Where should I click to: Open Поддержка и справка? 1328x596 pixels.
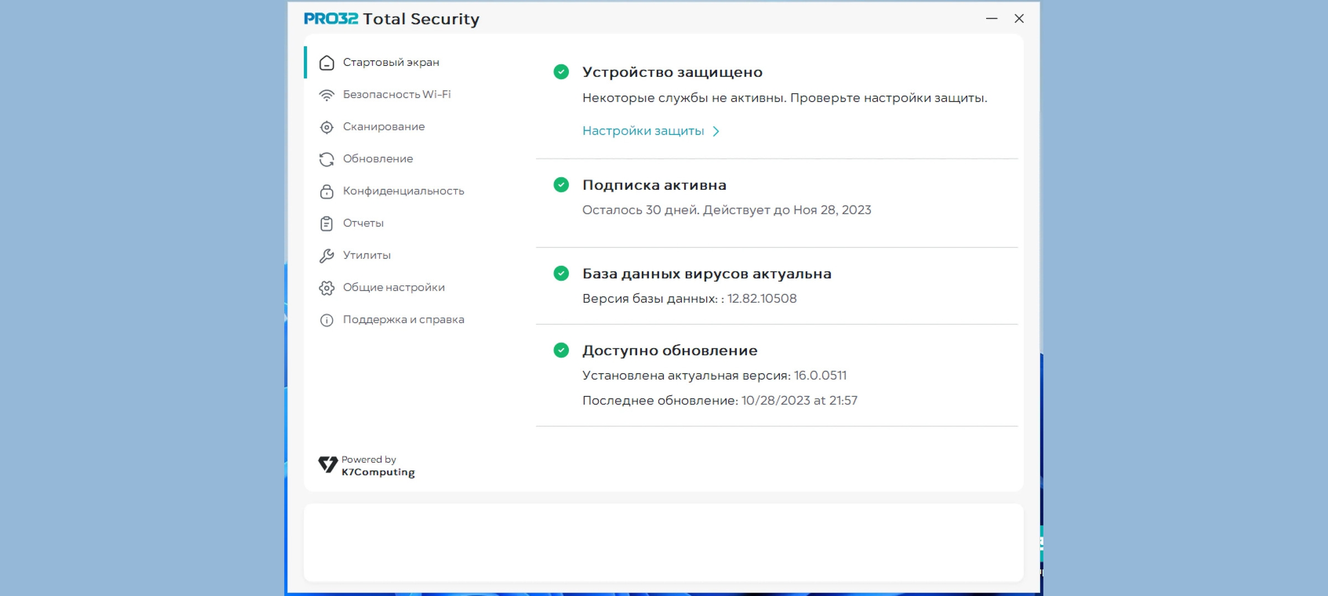pyautogui.click(x=403, y=319)
